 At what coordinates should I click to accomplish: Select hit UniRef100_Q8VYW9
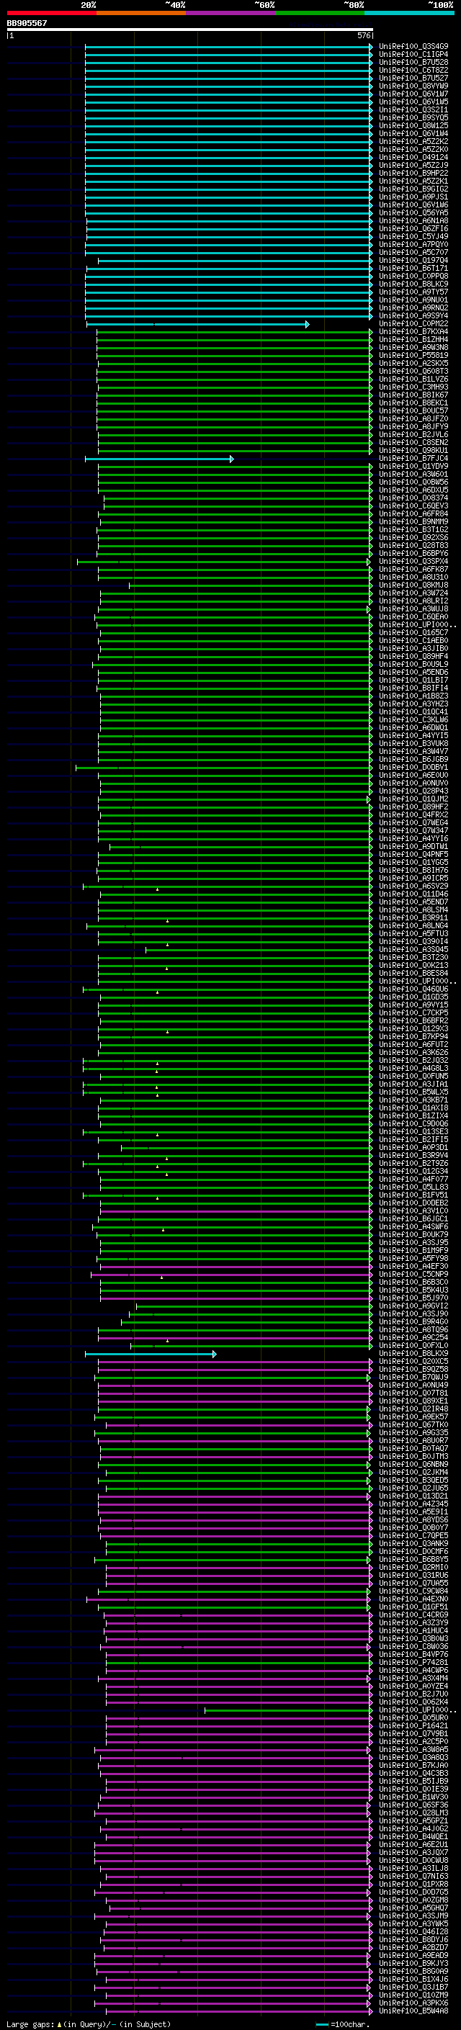click(413, 86)
